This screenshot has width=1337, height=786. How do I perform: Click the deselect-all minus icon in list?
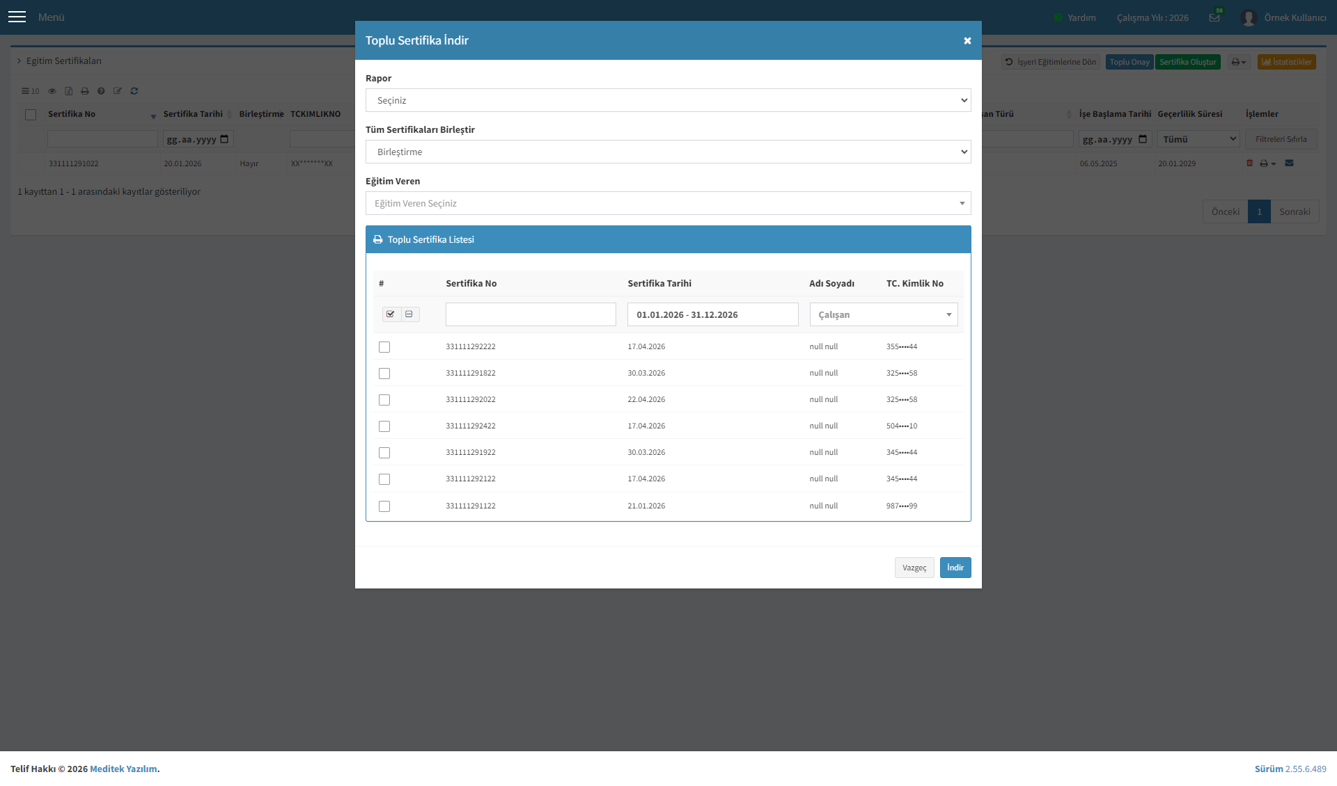click(x=409, y=314)
